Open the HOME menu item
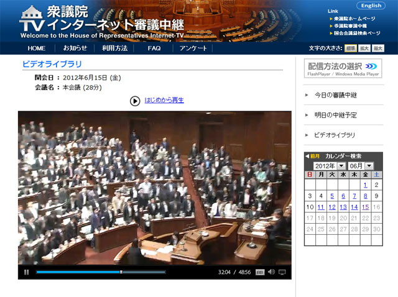Screen dimensions: 398x297 pyautogui.click(x=36, y=48)
